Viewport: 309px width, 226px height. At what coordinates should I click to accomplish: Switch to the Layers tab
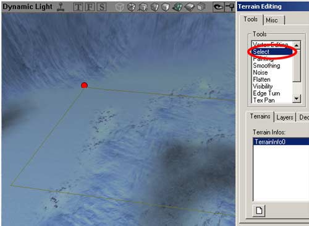pyautogui.click(x=285, y=117)
